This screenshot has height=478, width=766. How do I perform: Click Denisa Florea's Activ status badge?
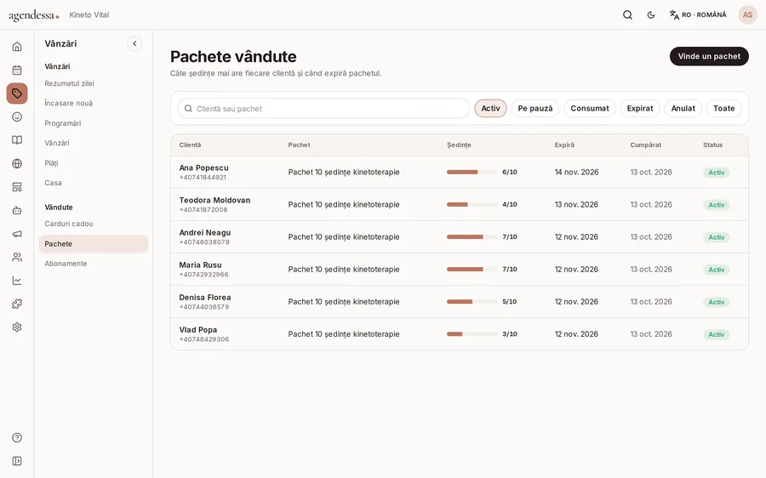tap(716, 302)
